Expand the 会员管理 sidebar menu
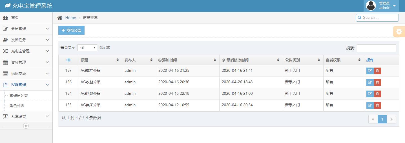Viewport: 405px width, 143px height. click(26, 29)
